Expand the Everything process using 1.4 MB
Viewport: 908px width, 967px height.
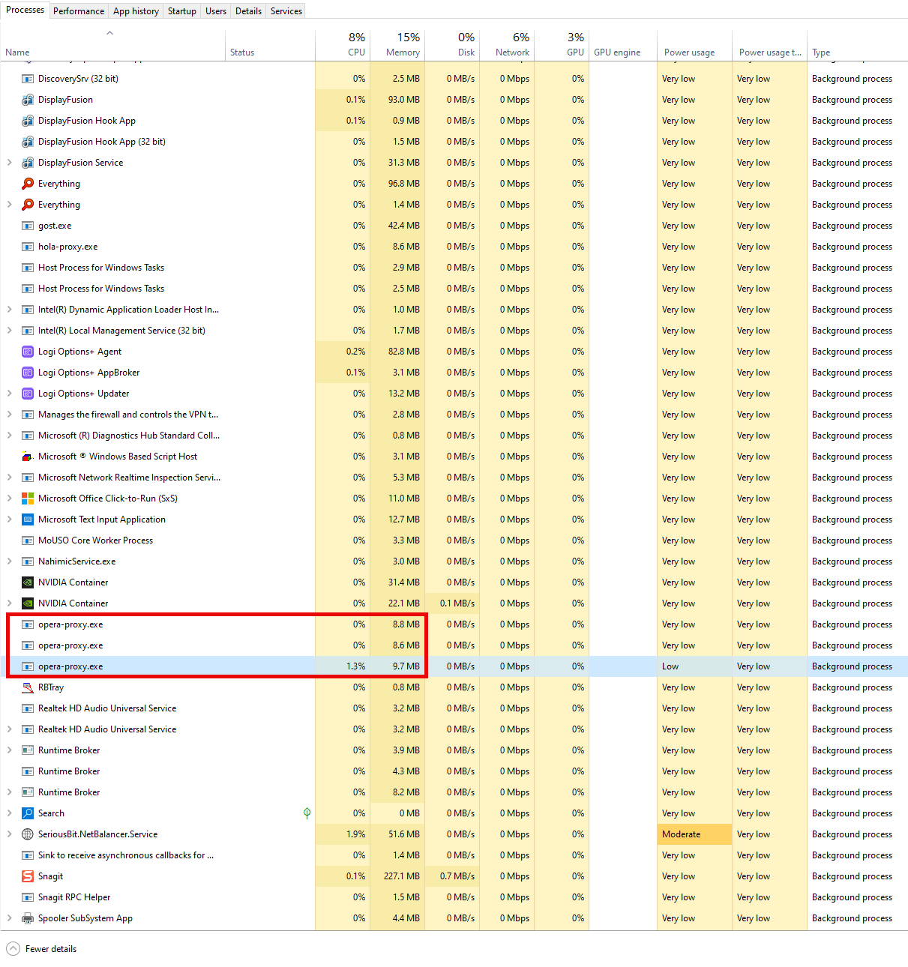[9, 205]
